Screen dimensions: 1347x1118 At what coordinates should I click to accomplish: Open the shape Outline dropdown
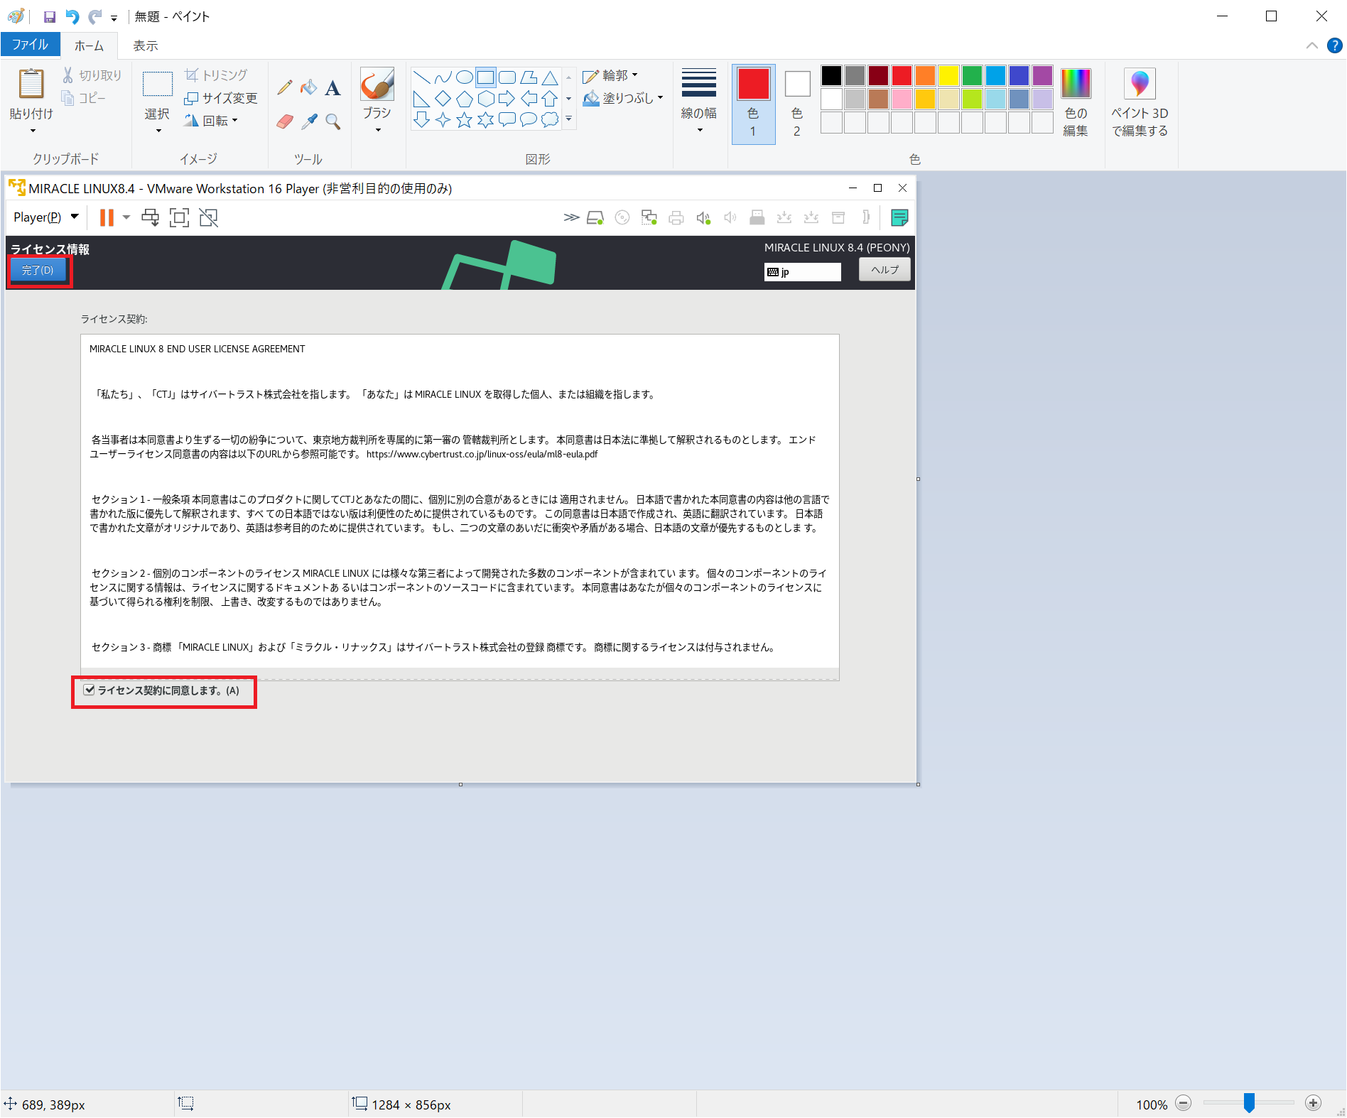tap(610, 75)
